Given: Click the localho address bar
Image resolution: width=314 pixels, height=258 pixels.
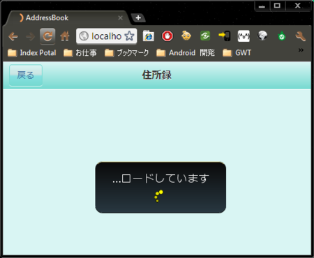Looking at the screenshot, I should 106,36.
